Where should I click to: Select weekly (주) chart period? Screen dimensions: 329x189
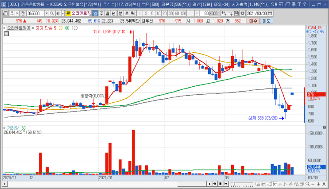click(x=101, y=13)
